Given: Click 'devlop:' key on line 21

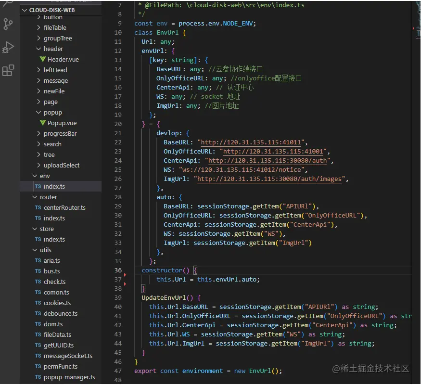Looking at the screenshot, I should [x=169, y=133].
